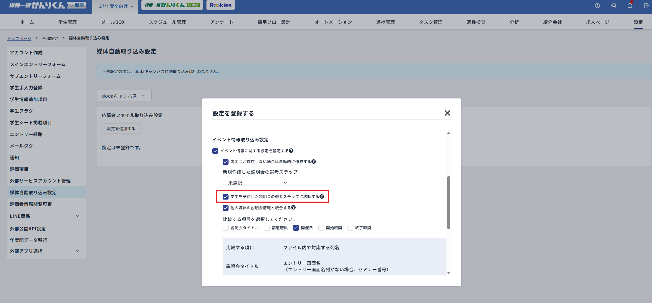Go to the メールBOX menu tab

pos(113,22)
